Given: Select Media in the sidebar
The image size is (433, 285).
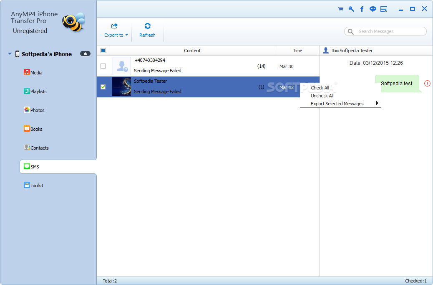Looking at the screenshot, I should coord(36,73).
